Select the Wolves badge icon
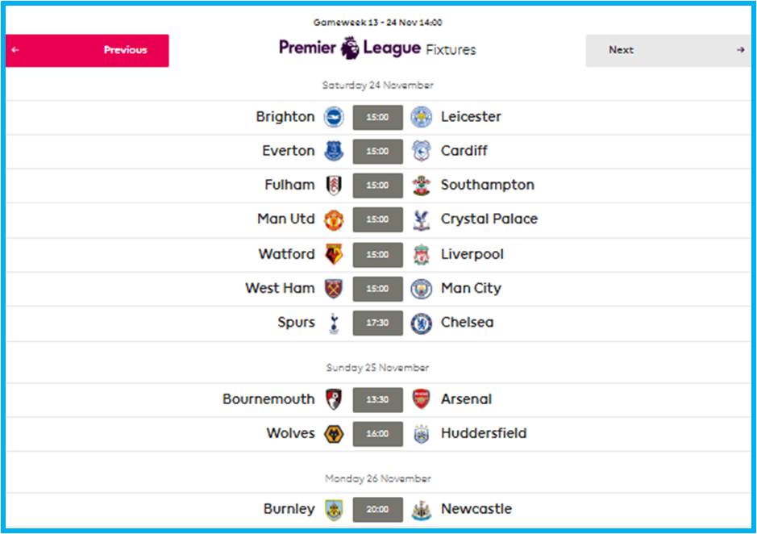Screen dimensions: 757x534 click(x=334, y=433)
